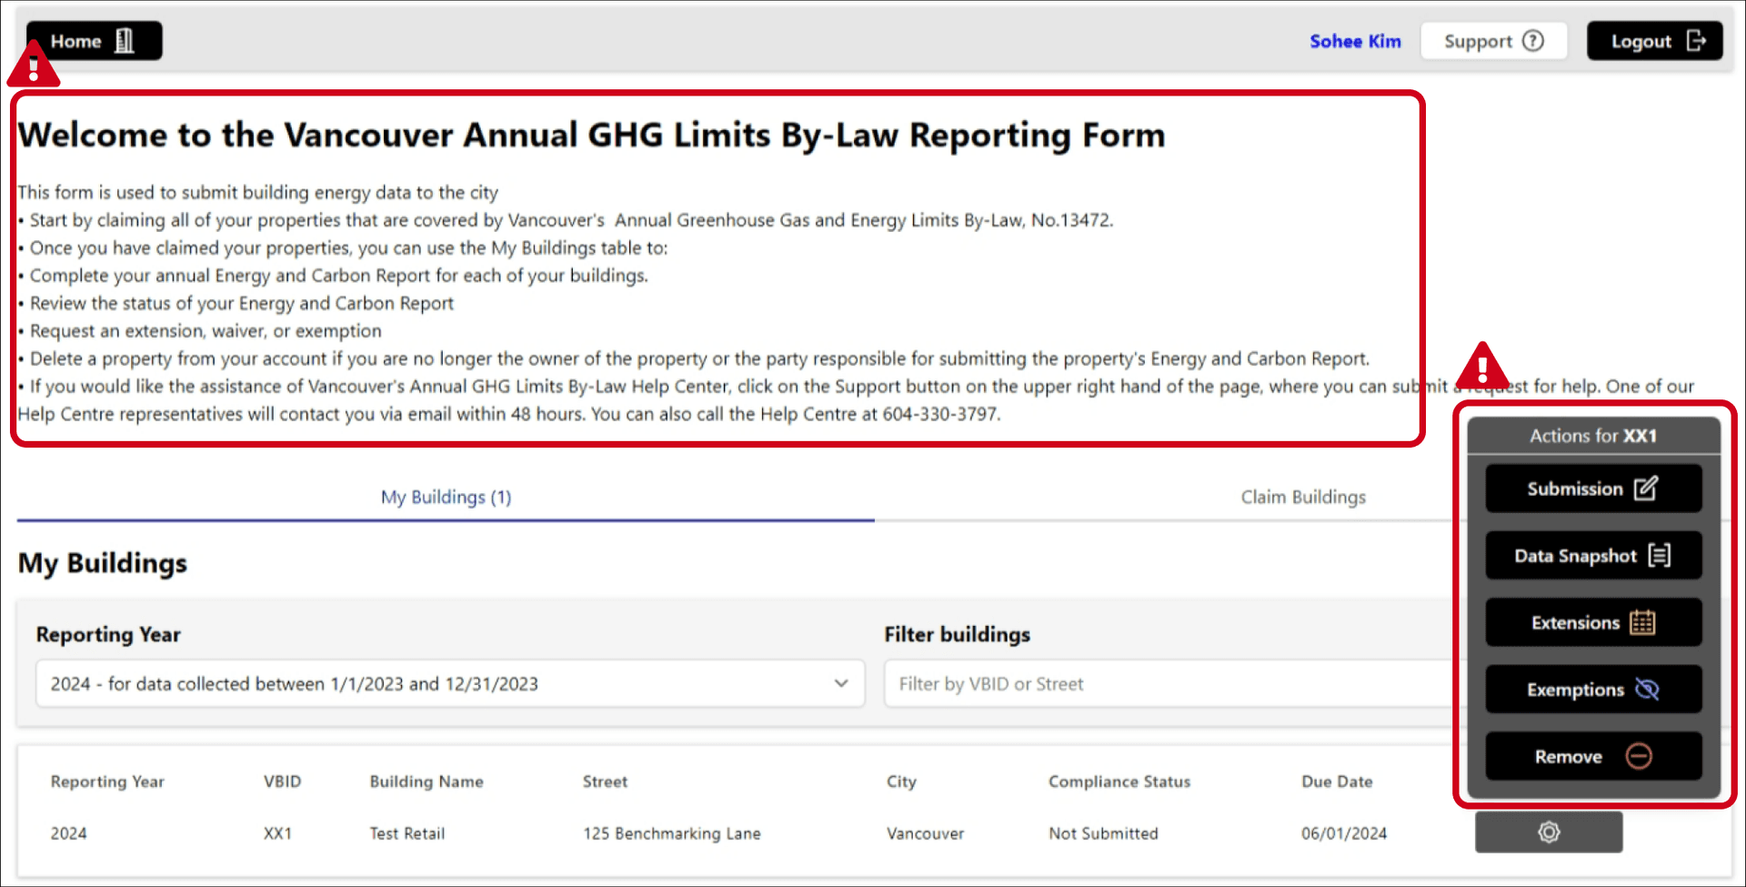Open Exemptions for building XX1

[x=1593, y=690]
